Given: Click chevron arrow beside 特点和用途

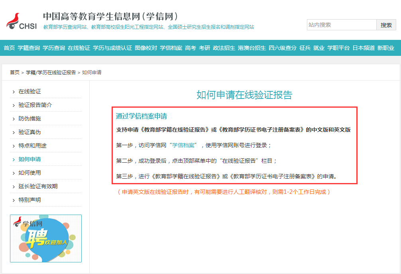Looking at the screenshot, I should [x=14, y=146].
